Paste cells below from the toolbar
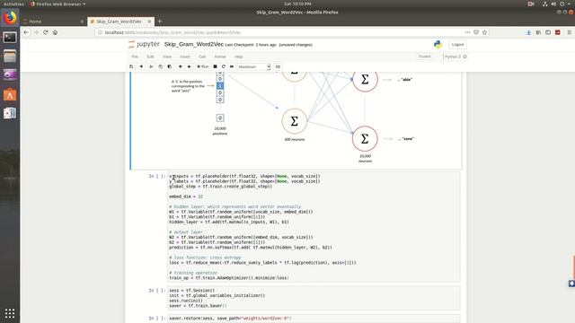575x323 pixels. tap(170, 66)
